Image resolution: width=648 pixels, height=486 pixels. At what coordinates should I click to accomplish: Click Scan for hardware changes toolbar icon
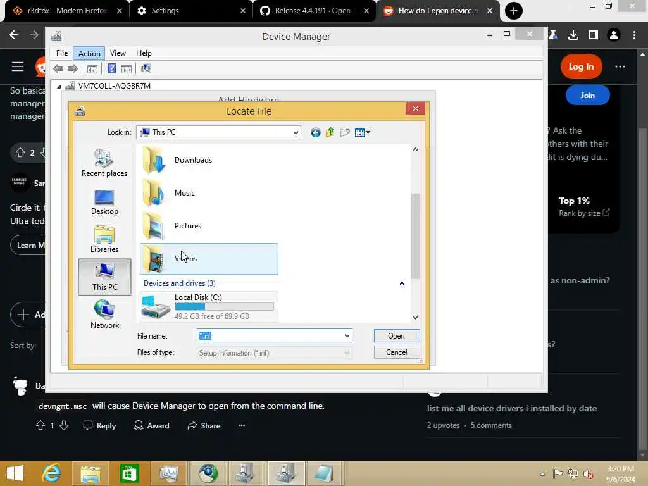[146, 68]
